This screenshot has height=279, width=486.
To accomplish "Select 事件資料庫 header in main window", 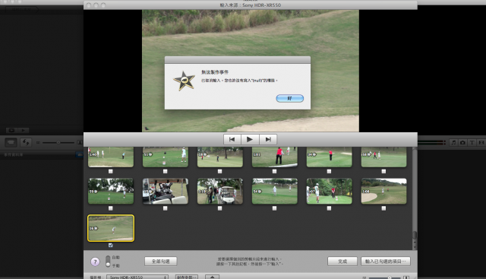I will click(14, 154).
